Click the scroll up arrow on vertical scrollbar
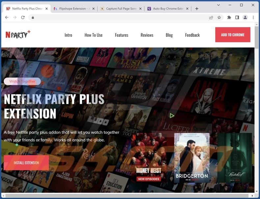 [x=257, y=24]
